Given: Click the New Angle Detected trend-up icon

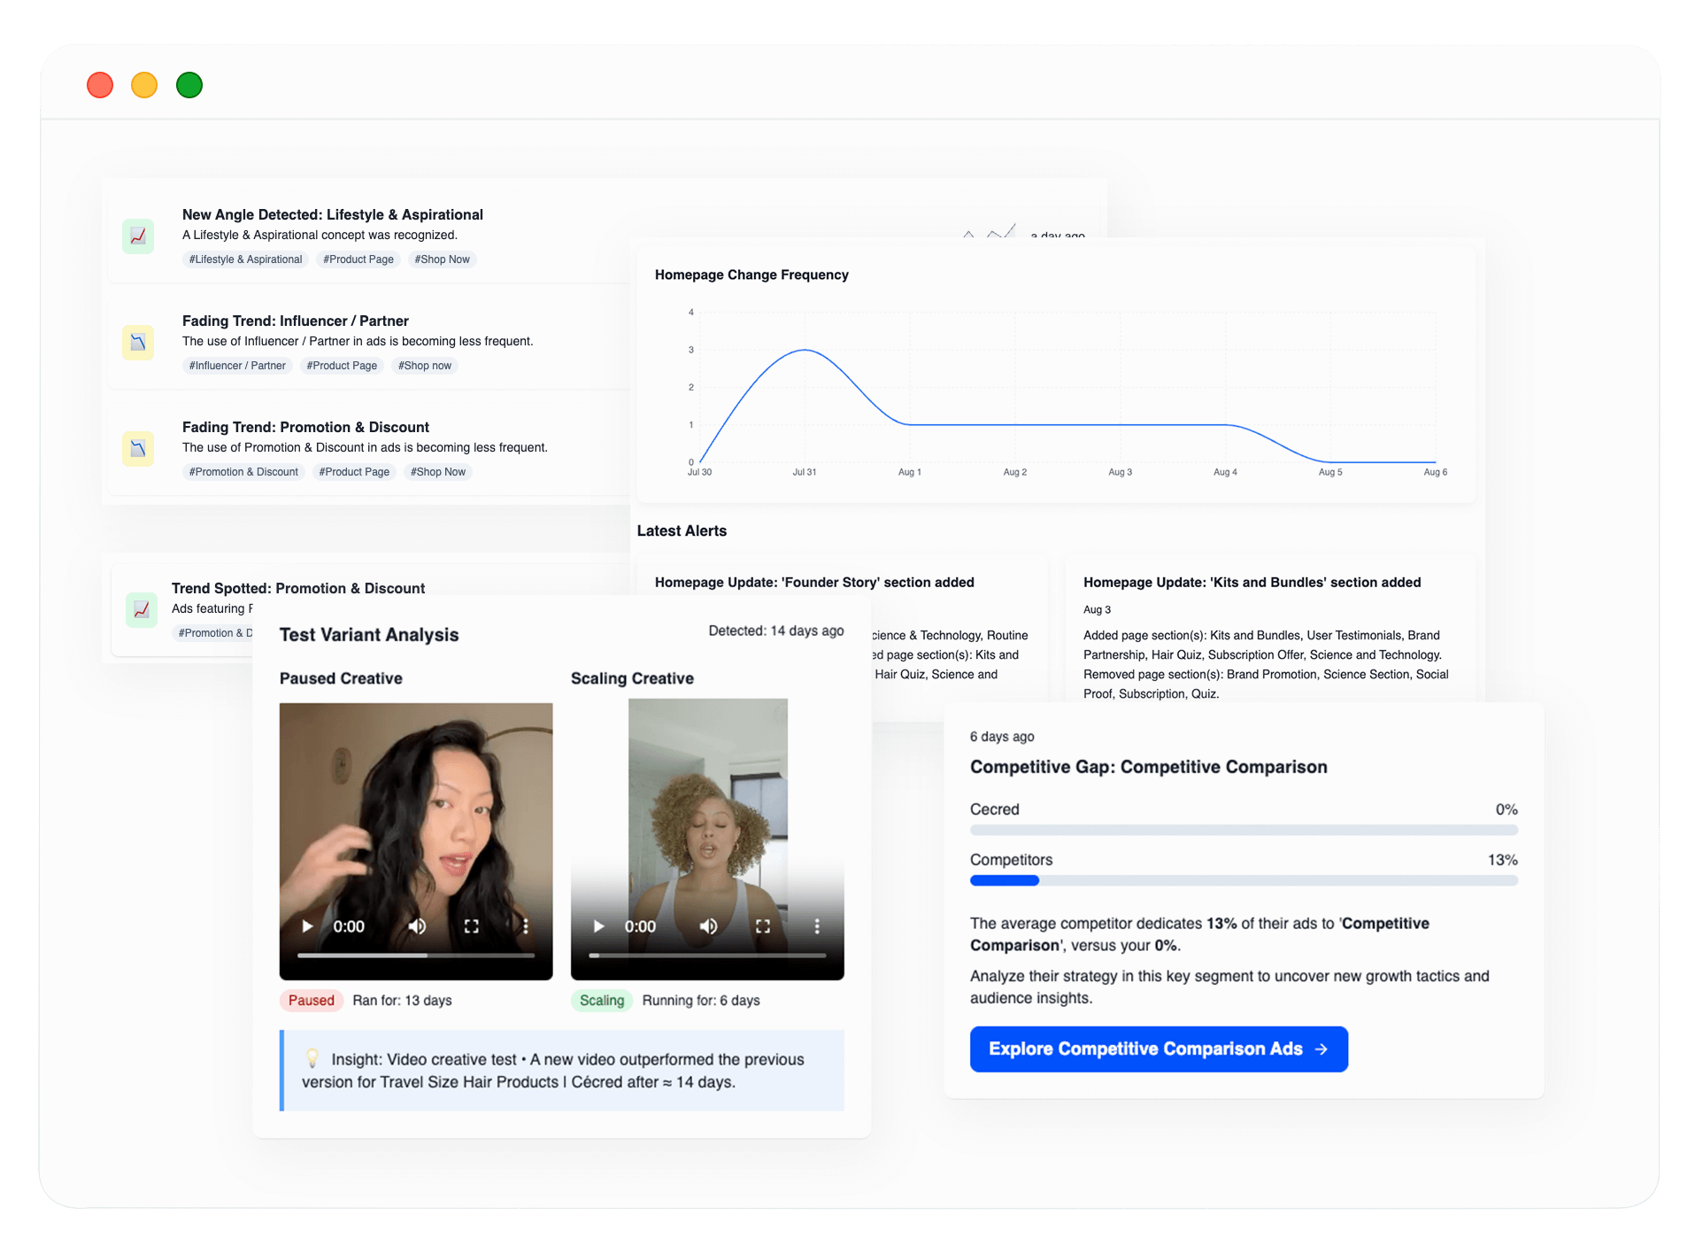Looking at the screenshot, I should (x=138, y=236).
